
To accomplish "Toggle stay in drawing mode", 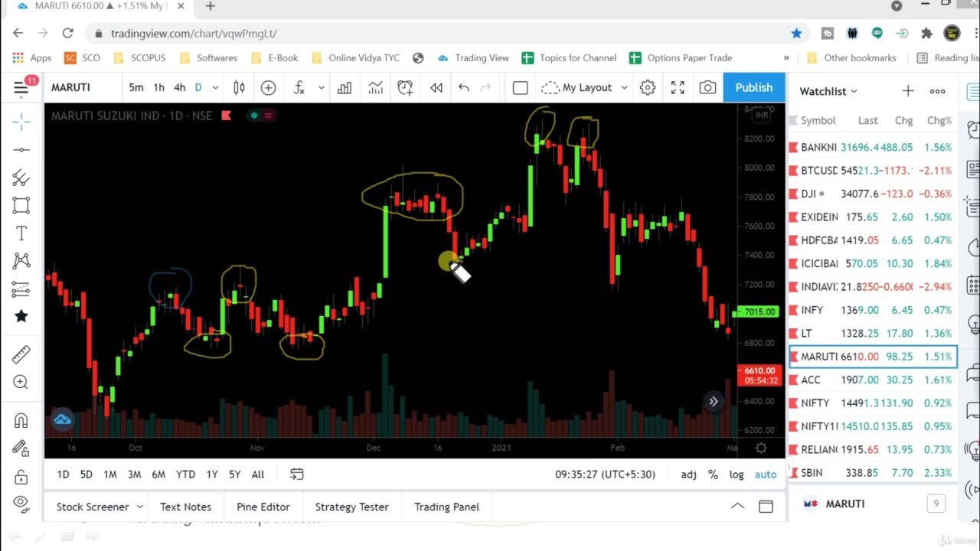I will (21, 448).
